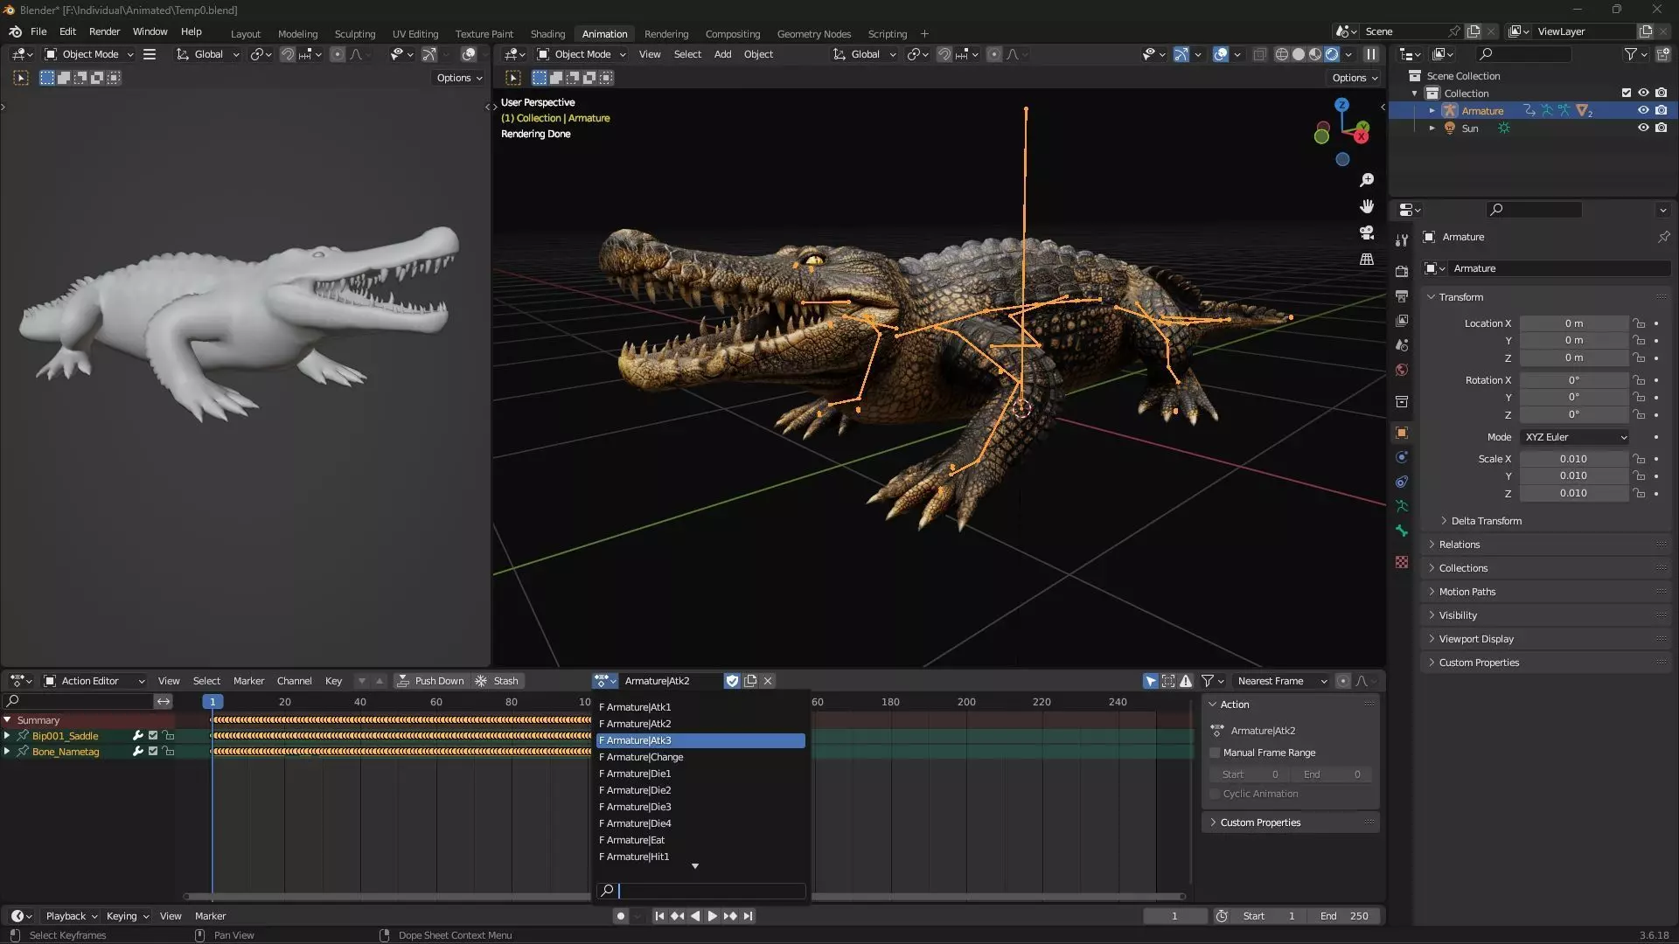Open Add menu in 3D viewport header
This screenshot has height=944, width=1679.
722,54
